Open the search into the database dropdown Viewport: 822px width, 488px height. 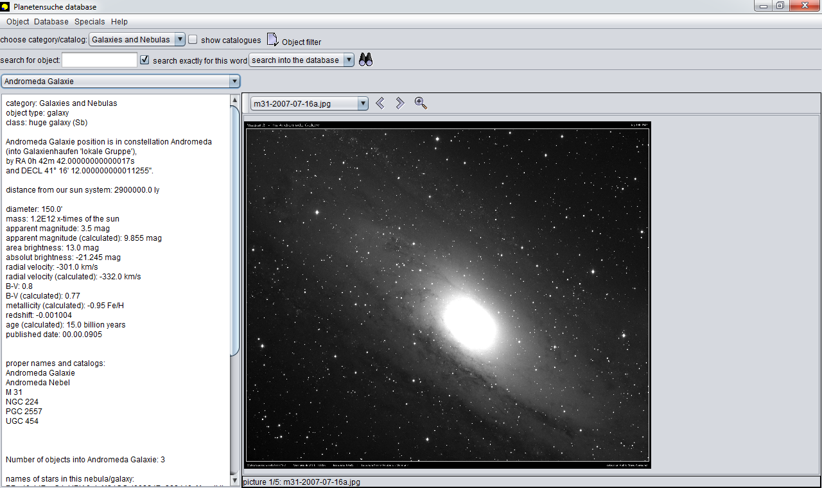coord(301,60)
